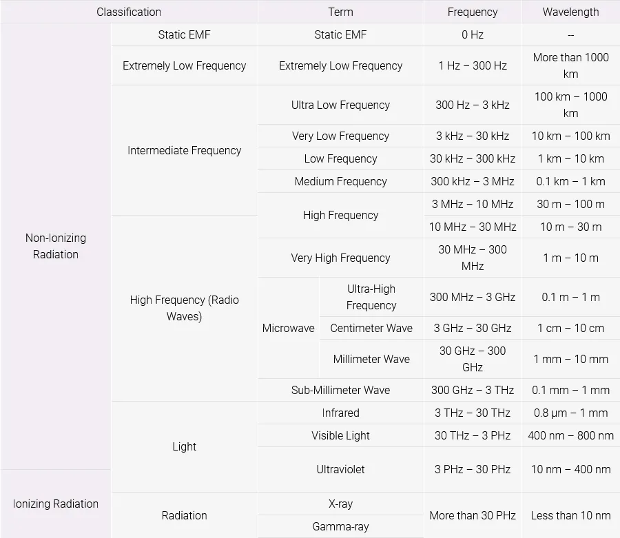Image resolution: width=620 pixels, height=538 pixels.
Task: Click the "Less than 10 nm" cell
Action: coord(570,515)
